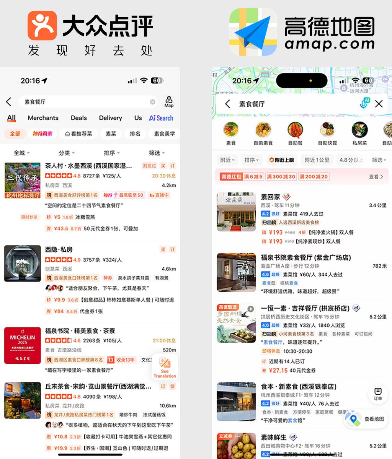Open the 福泉书院素食餐厅 (紫金广场店) photo
The height and width of the screenshot is (459, 392).
pyautogui.click(x=236, y=273)
